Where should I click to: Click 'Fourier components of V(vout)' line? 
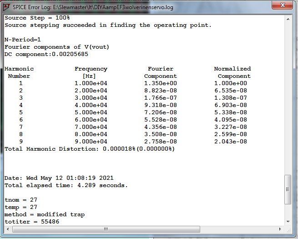tap(57, 47)
